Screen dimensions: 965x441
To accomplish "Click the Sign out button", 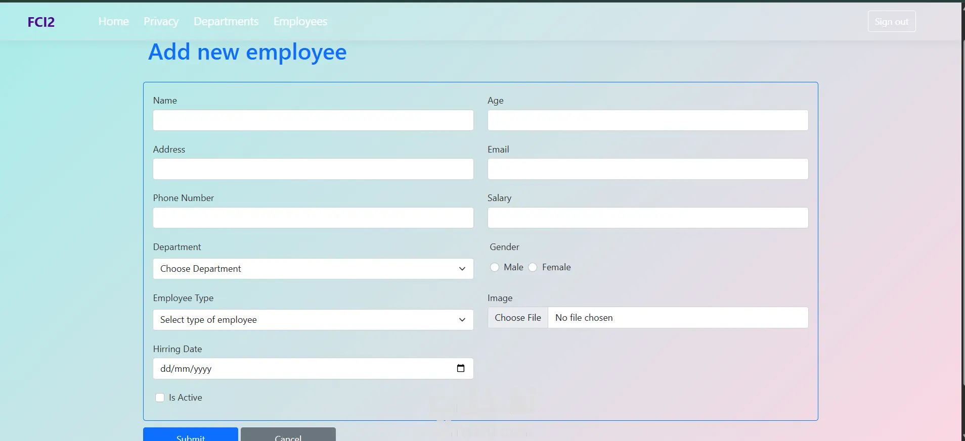I will pos(892,21).
